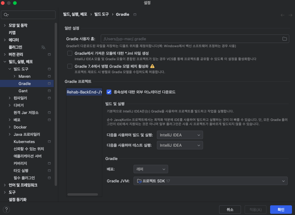Viewport: 295px width, 215px height.
Task: Open the 테스트 실행 dropdown
Action: pyautogui.click(x=180, y=145)
